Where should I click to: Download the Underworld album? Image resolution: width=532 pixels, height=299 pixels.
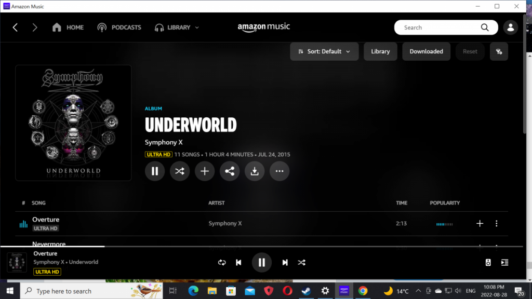255,171
